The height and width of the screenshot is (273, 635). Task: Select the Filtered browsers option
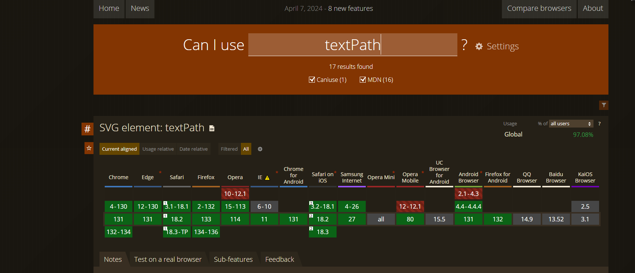(229, 149)
